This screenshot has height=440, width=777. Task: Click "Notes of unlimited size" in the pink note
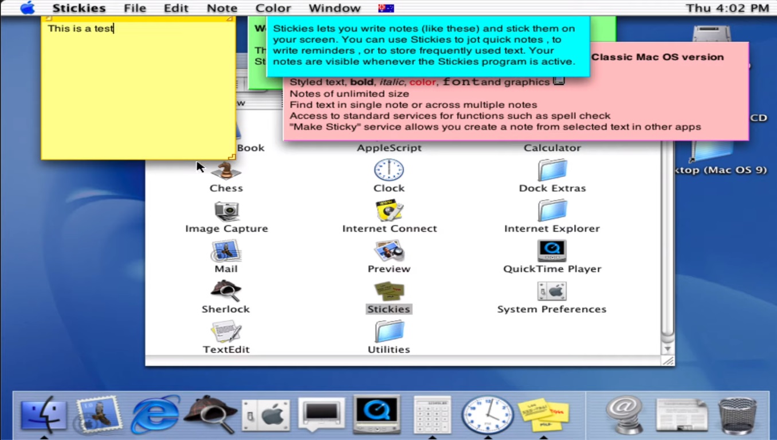pos(350,93)
